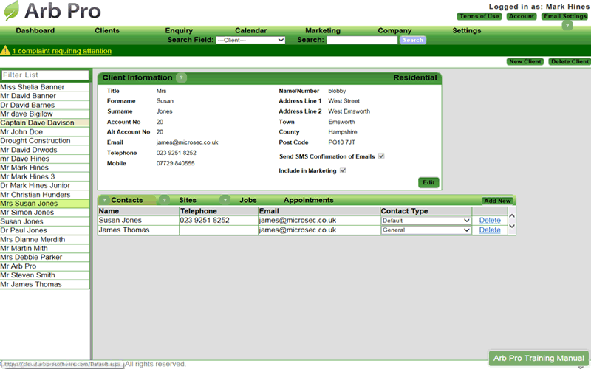Select client mr Dave Hines
The width and height of the screenshot is (591, 369).
pyautogui.click(x=44, y=159)
